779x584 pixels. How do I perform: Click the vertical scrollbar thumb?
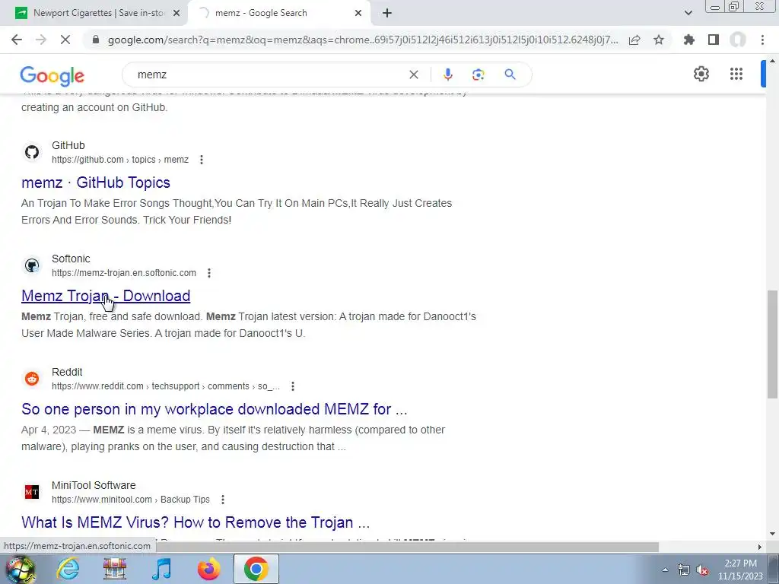(772, 344)
